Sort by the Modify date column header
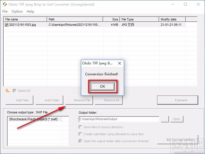The width and height of the screenshot is (205, 154). (x=172, y=19)
